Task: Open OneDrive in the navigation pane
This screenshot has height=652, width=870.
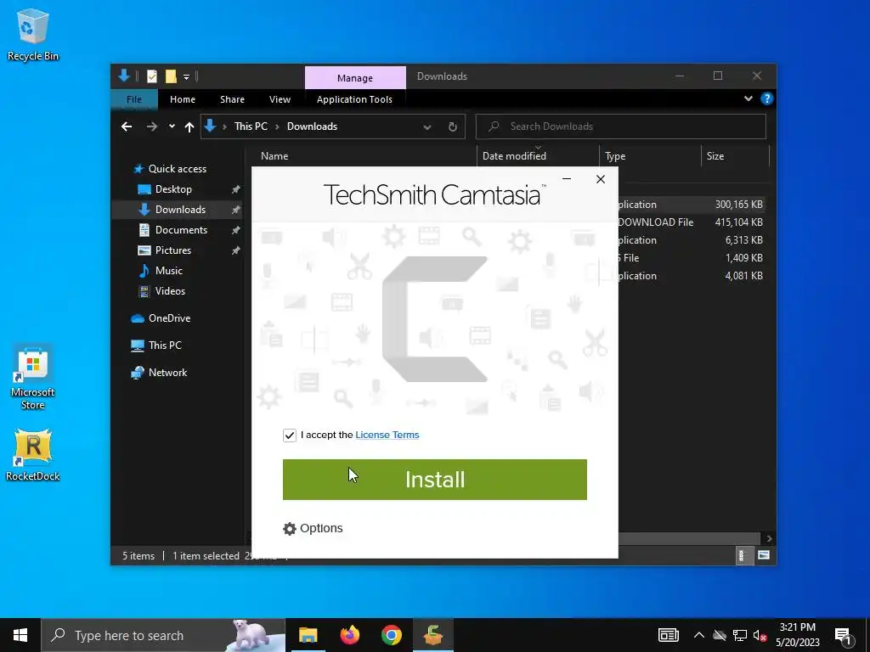Action: click(169, 318)
